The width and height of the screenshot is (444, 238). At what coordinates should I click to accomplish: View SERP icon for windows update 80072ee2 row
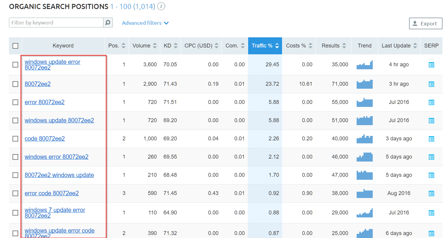click(x=431, y=121)
